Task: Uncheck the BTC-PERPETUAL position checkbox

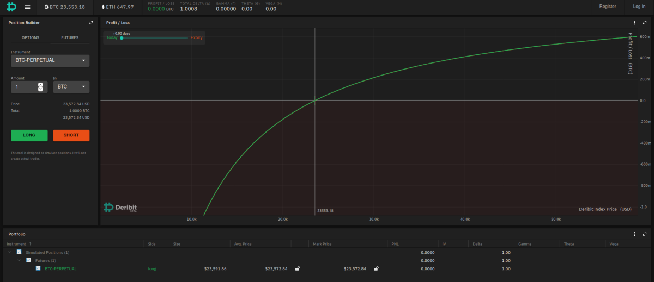Action: click(38, 268)
